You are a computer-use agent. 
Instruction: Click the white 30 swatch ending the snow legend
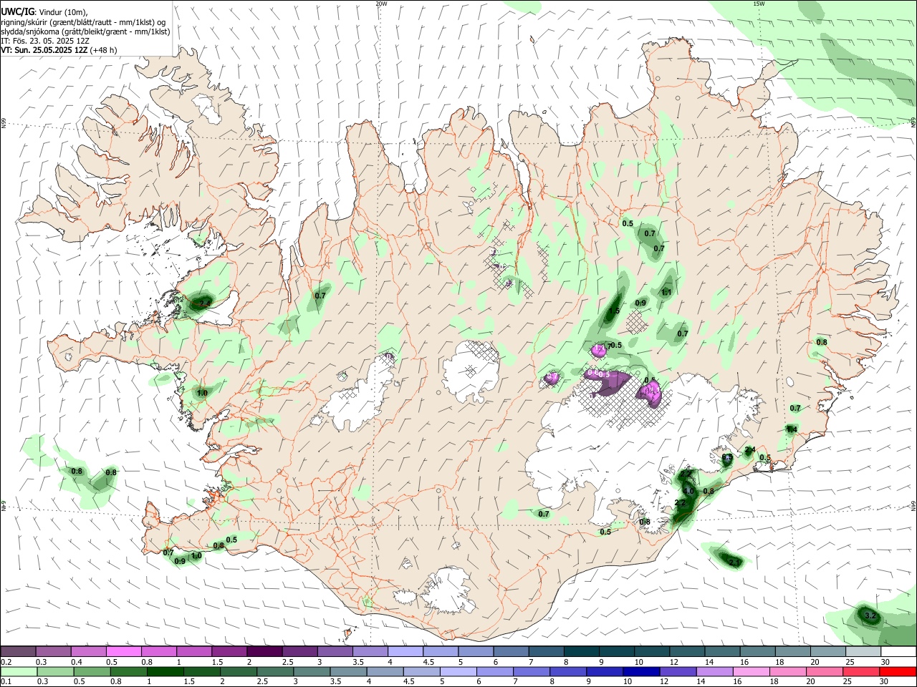898,652
